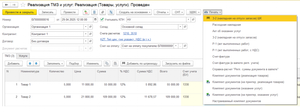300x112 pixels.
Task: Show document postings via the Дт/Кт icon
Action: click(86, 12)
